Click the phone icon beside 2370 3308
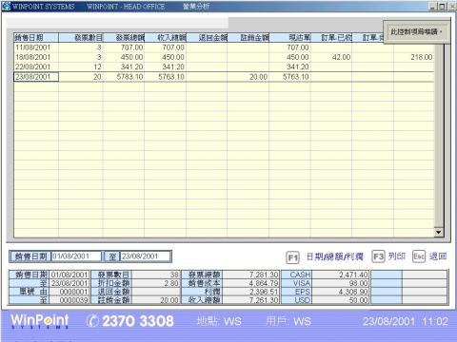The image size is (457, 342). click(x=92, y=321)
